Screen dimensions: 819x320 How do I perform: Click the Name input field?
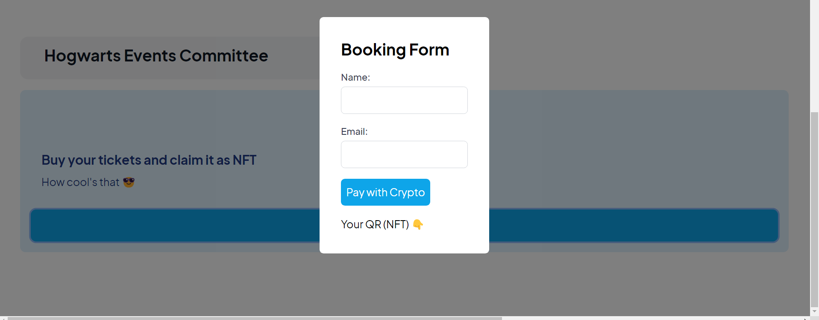coord(404,100)
